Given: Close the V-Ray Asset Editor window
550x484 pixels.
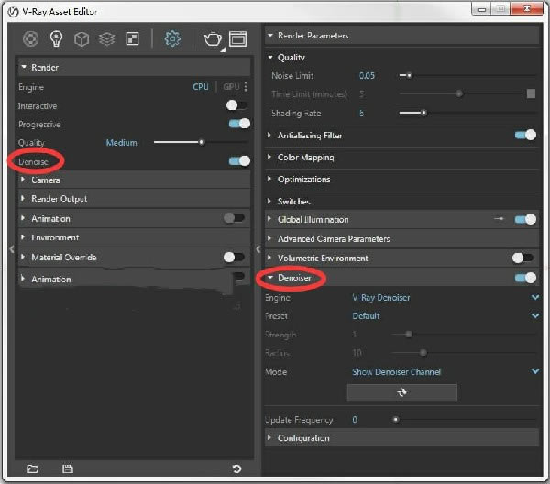Looking at the screenshot, I should 527,9.
